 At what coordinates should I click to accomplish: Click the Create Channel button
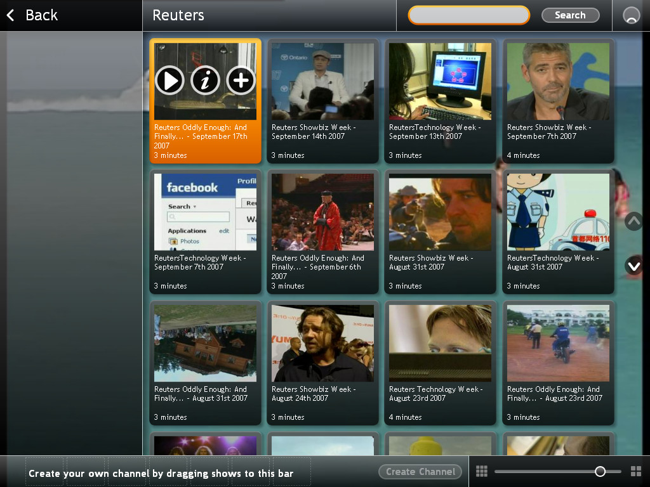(420, 472)
